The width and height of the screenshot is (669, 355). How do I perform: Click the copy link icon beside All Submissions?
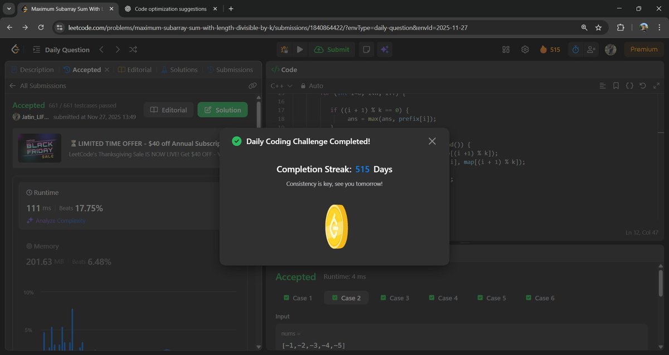click(253, 85)
